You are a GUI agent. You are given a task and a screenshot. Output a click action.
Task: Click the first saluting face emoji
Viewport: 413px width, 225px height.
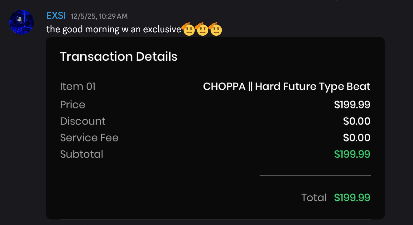[x=188, y=29]
